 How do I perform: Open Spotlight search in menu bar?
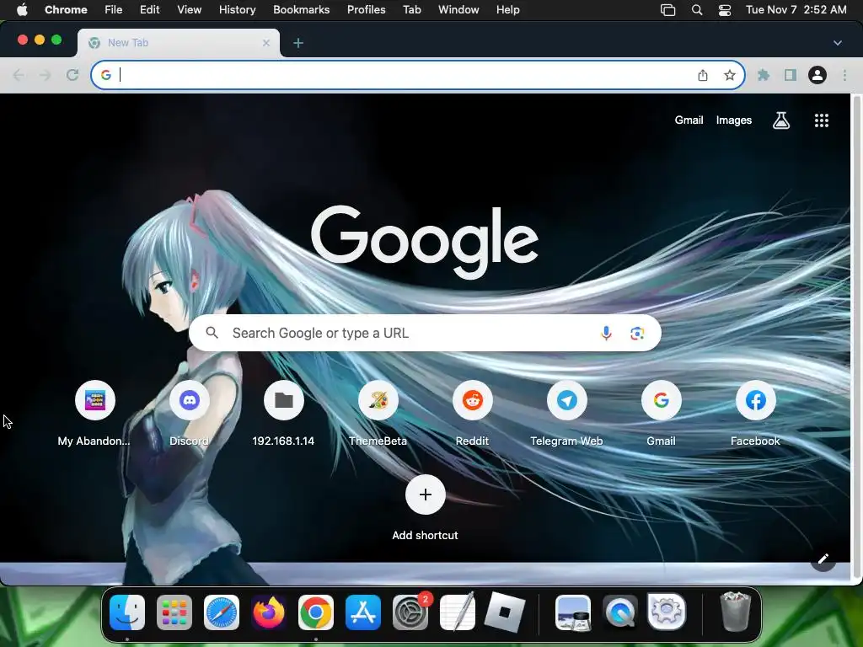[x=697, y=10]
